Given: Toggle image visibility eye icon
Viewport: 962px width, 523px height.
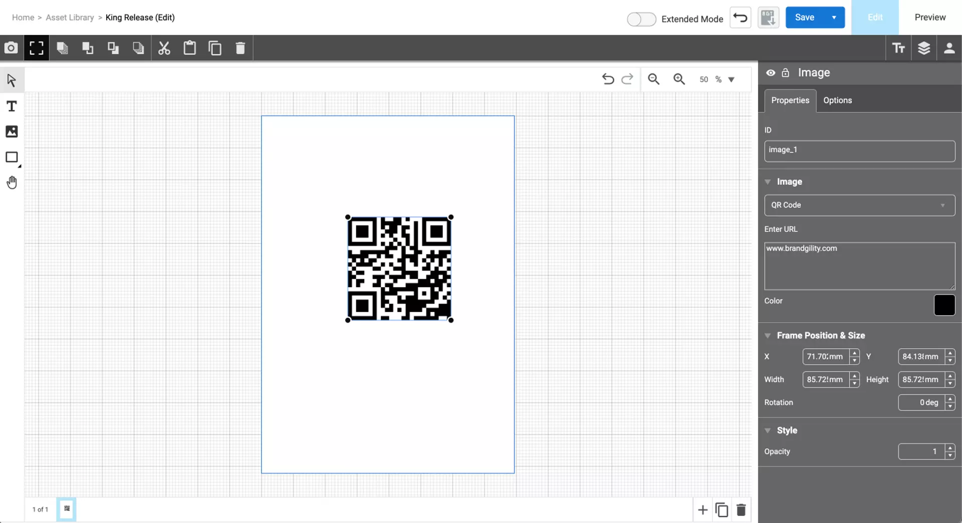Looking at the screenshot, I should pyautogui.click(x=771, y=73).
